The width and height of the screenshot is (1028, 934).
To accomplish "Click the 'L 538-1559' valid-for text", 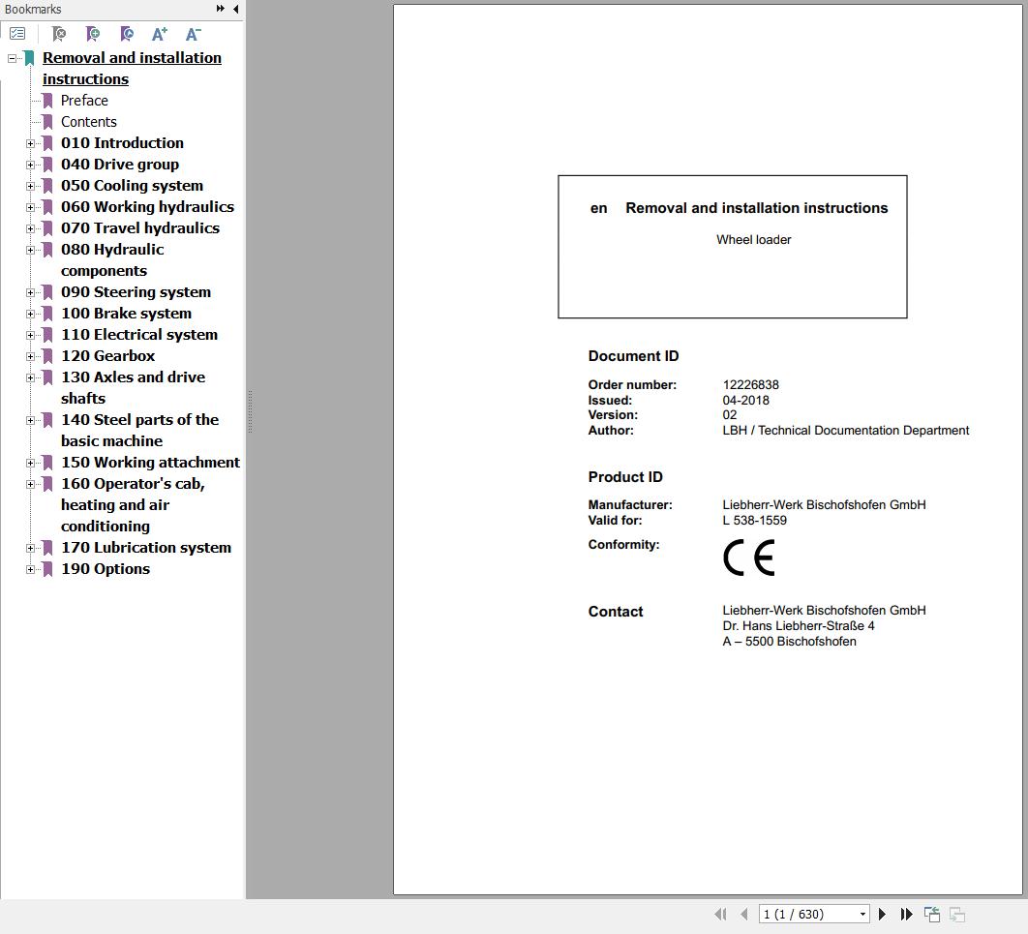I will click(755, 521).
